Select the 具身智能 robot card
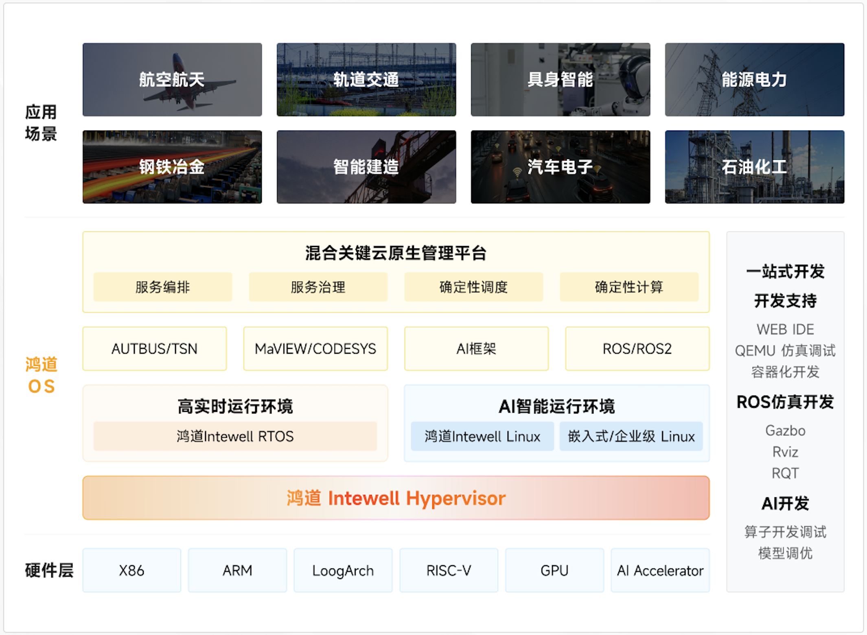This screenshot has height=635, width=867. (560, 80)
